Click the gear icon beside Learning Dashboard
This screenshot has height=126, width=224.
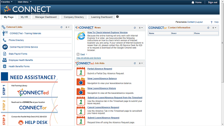(118, 17)
